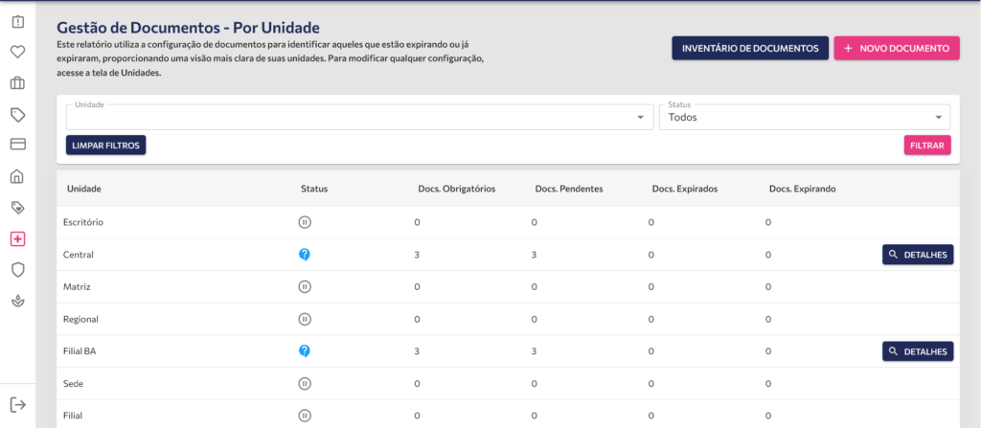Open the briefcase icon in sidebar
981x428 pixels.
click(17, 83)
